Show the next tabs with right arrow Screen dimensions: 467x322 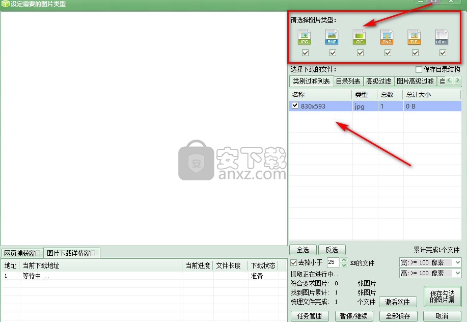457,80
